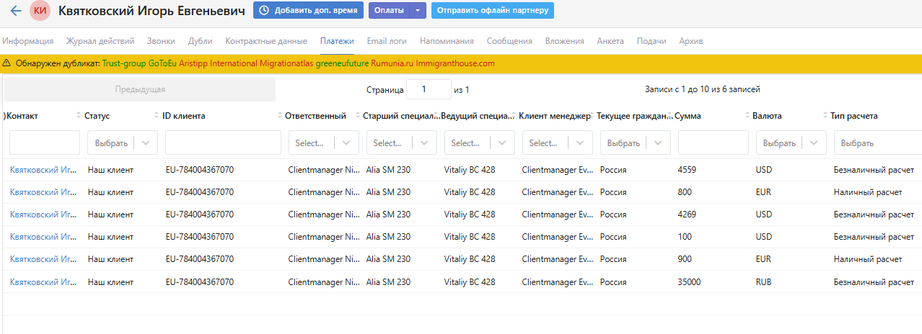Go to the Вложения tab

click(564, 41)
